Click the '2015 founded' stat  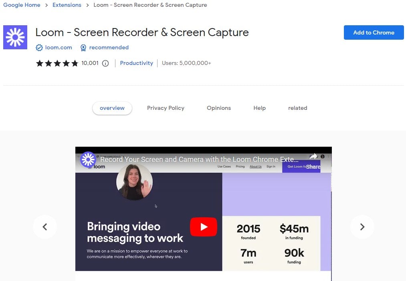[x=248, y=232]
